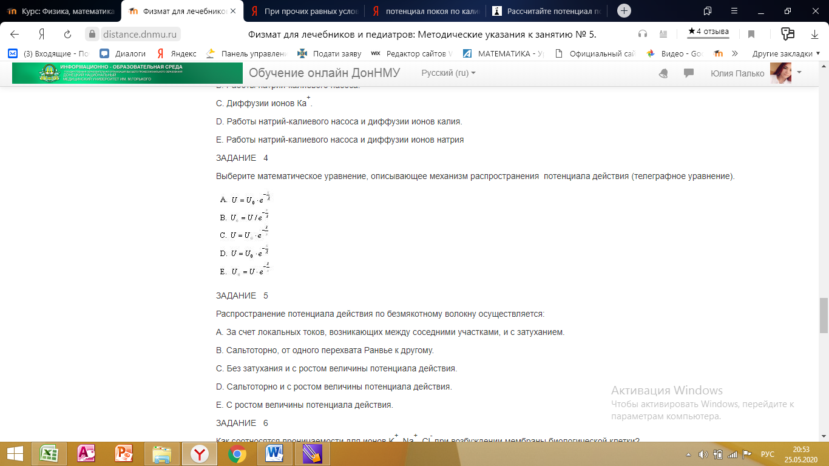Open the Видео - Google bookmark
The height and width of the screenshot is (466, 829).
[x=675, y=53]
